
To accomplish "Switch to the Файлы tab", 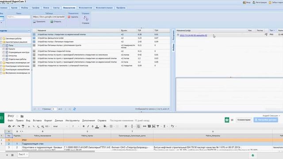I will [25, 8].
